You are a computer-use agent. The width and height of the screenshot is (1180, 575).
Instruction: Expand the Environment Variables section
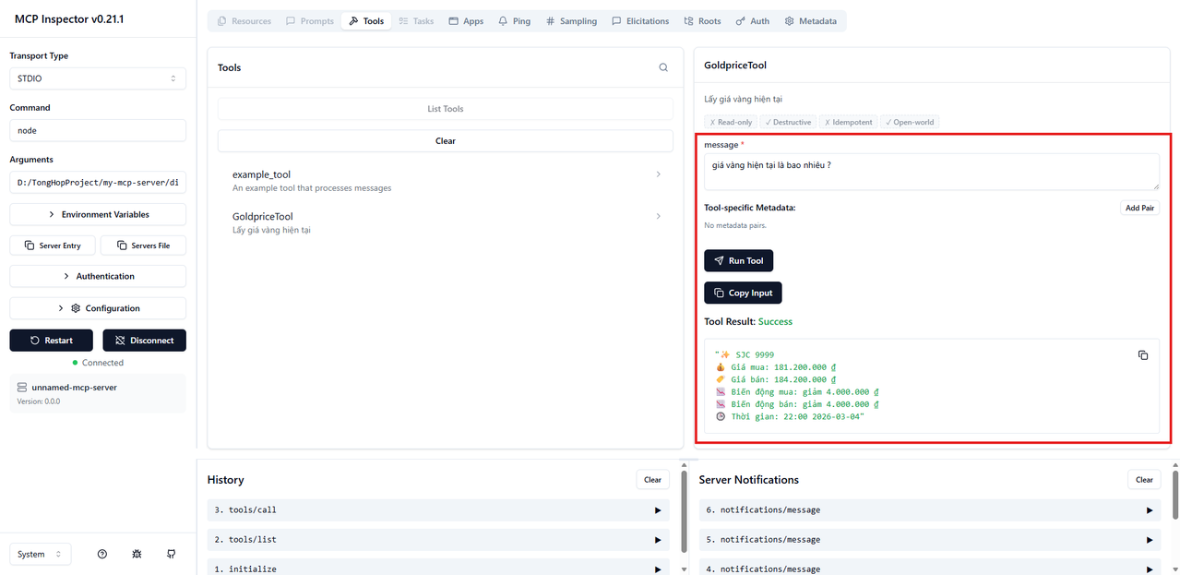98,214
